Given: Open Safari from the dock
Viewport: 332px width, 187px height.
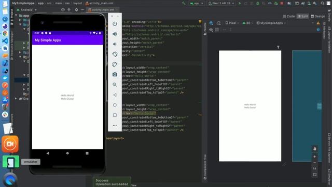Looking at the screenshot, I should pos(5,19).
